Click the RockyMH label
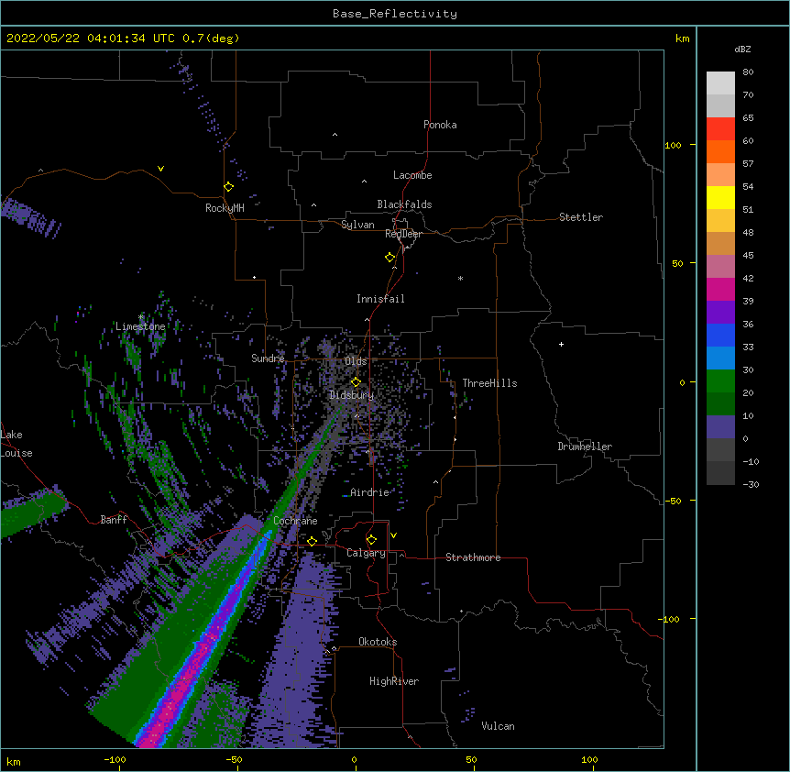The image size is (790, 772). (x=225, y=208)
